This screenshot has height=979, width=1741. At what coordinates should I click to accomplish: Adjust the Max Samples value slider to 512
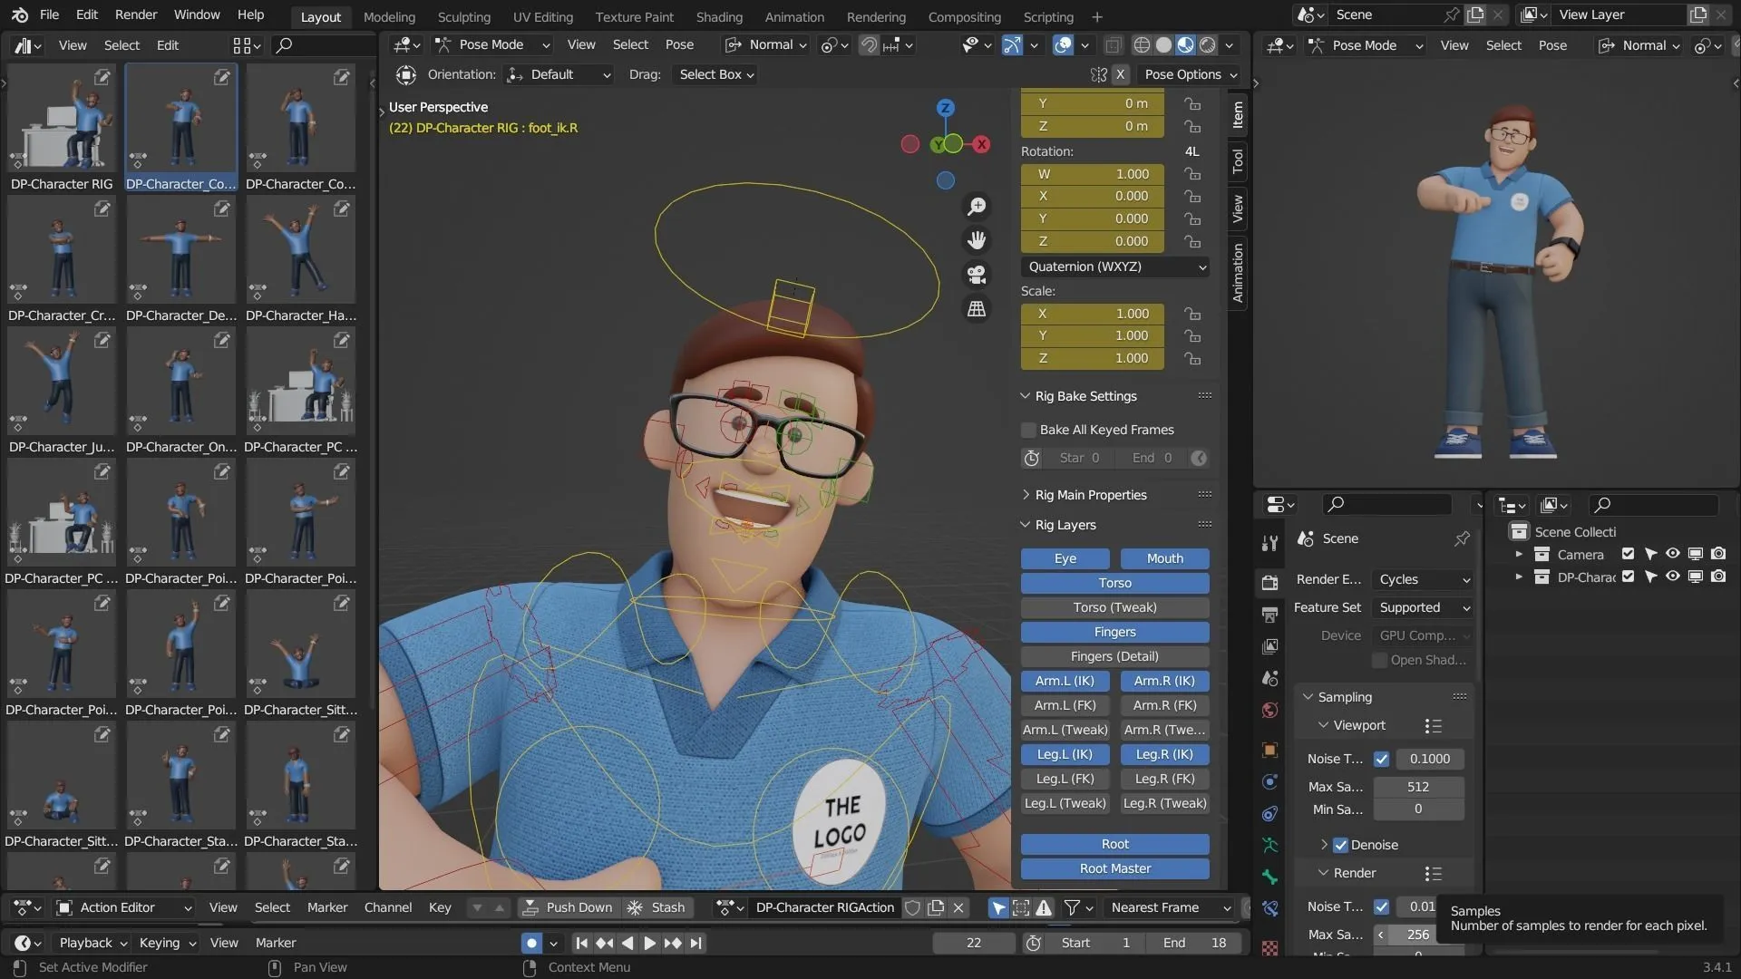[1418, 786]
